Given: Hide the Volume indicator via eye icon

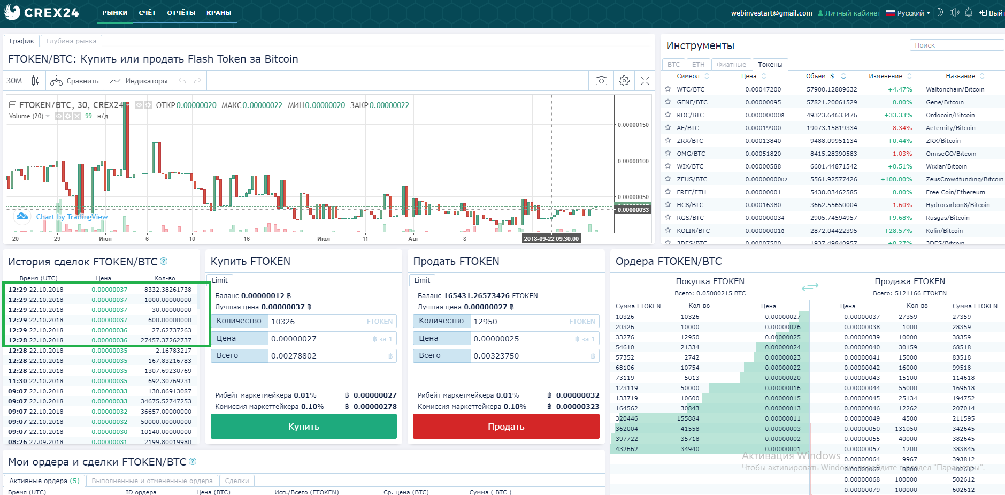Looking at the screenshot, I should click(x=59, y=116).
